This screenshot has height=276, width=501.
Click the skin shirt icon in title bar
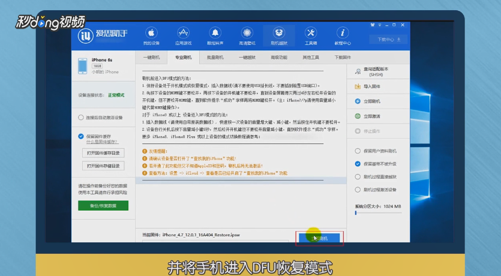pos(372,25)
